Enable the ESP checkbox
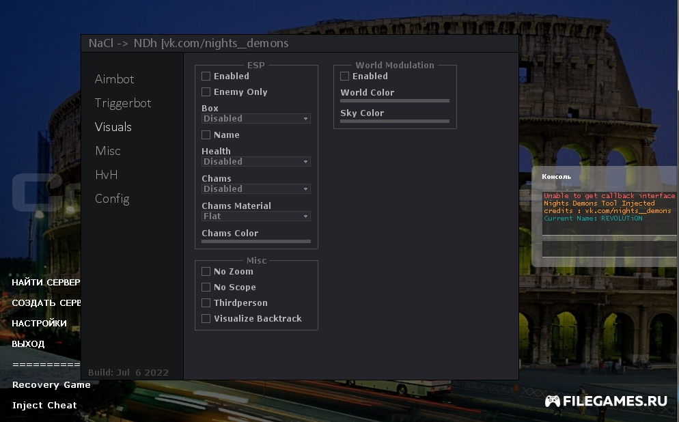679x422 pixels. (206, 76)
